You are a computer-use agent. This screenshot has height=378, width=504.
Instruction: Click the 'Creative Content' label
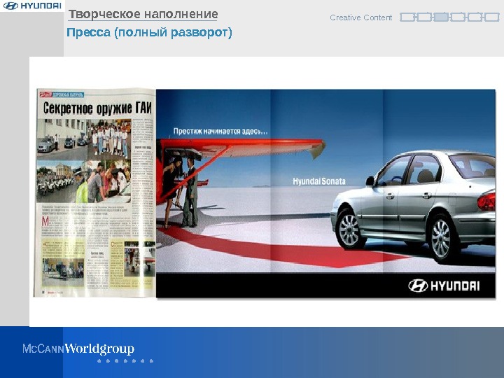point(360,17)
